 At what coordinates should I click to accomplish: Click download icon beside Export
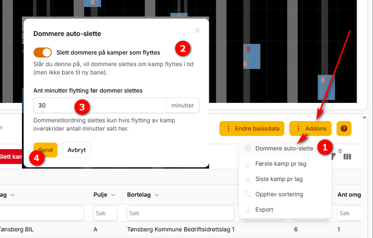[x=248, y=210]
